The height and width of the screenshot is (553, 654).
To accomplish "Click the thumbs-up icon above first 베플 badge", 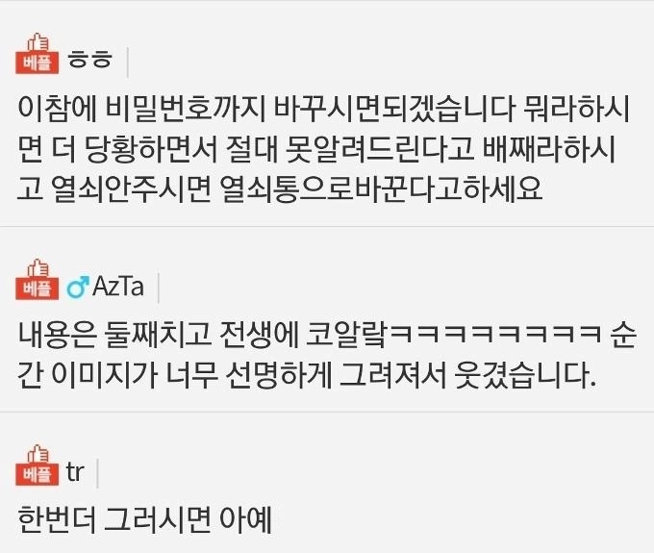I will point(38,41).
